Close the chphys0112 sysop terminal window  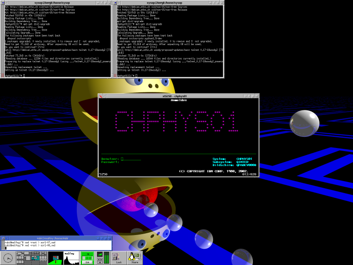click(x=222, y=3)
